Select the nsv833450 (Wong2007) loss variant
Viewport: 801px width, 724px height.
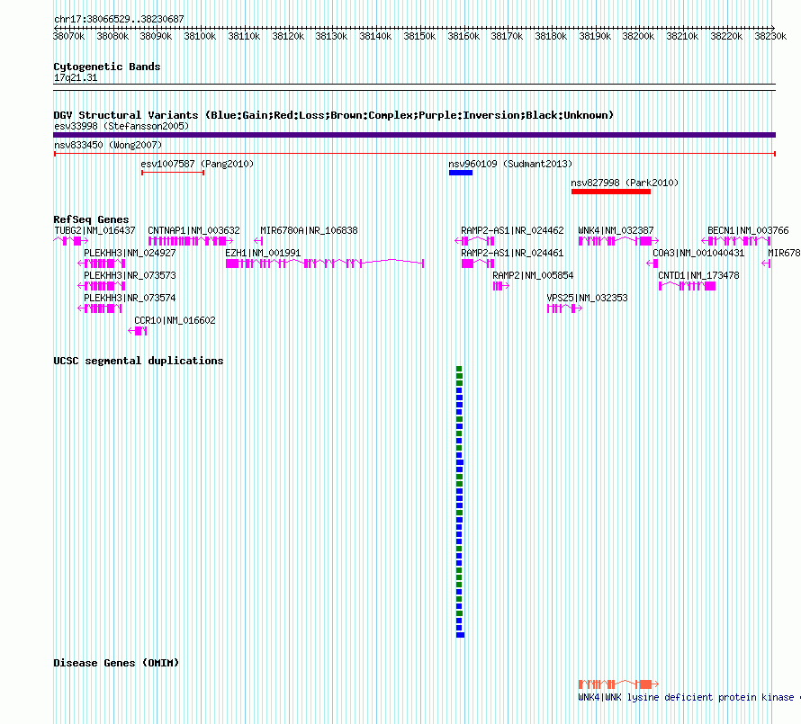[x=414, y=154]
